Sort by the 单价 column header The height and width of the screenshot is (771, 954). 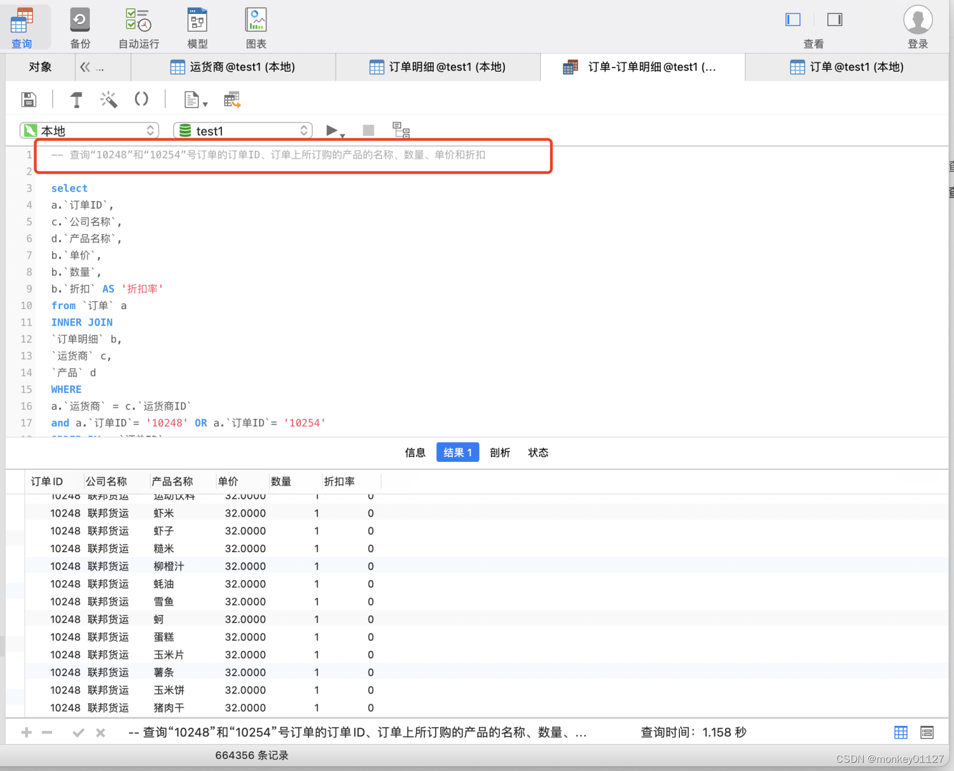coord(241,481)
